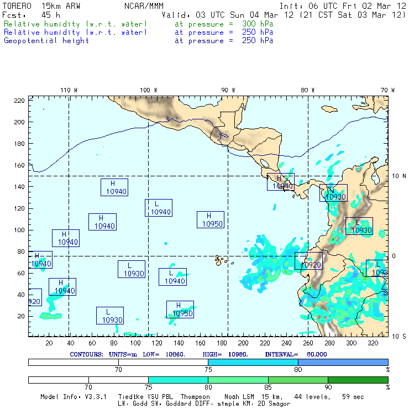Click Lake Nicaragua on the map
This screenshot has width=409, height=409.
[265, 164]
